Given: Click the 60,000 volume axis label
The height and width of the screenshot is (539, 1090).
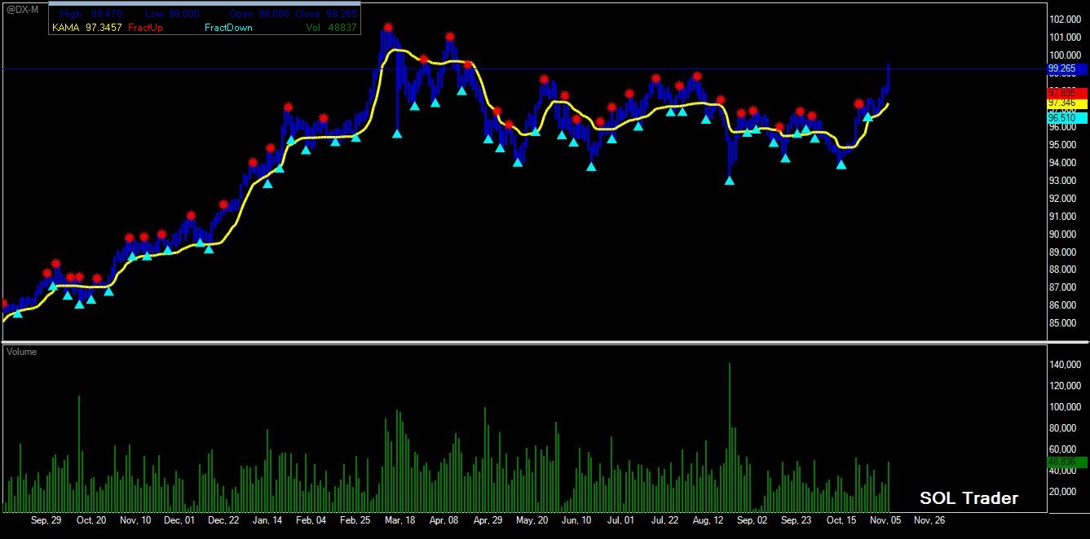Looking at the screenshot, I should point(1064,449).
